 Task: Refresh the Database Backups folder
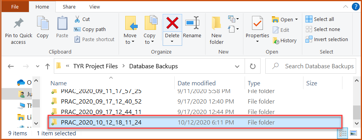[253, 66]
